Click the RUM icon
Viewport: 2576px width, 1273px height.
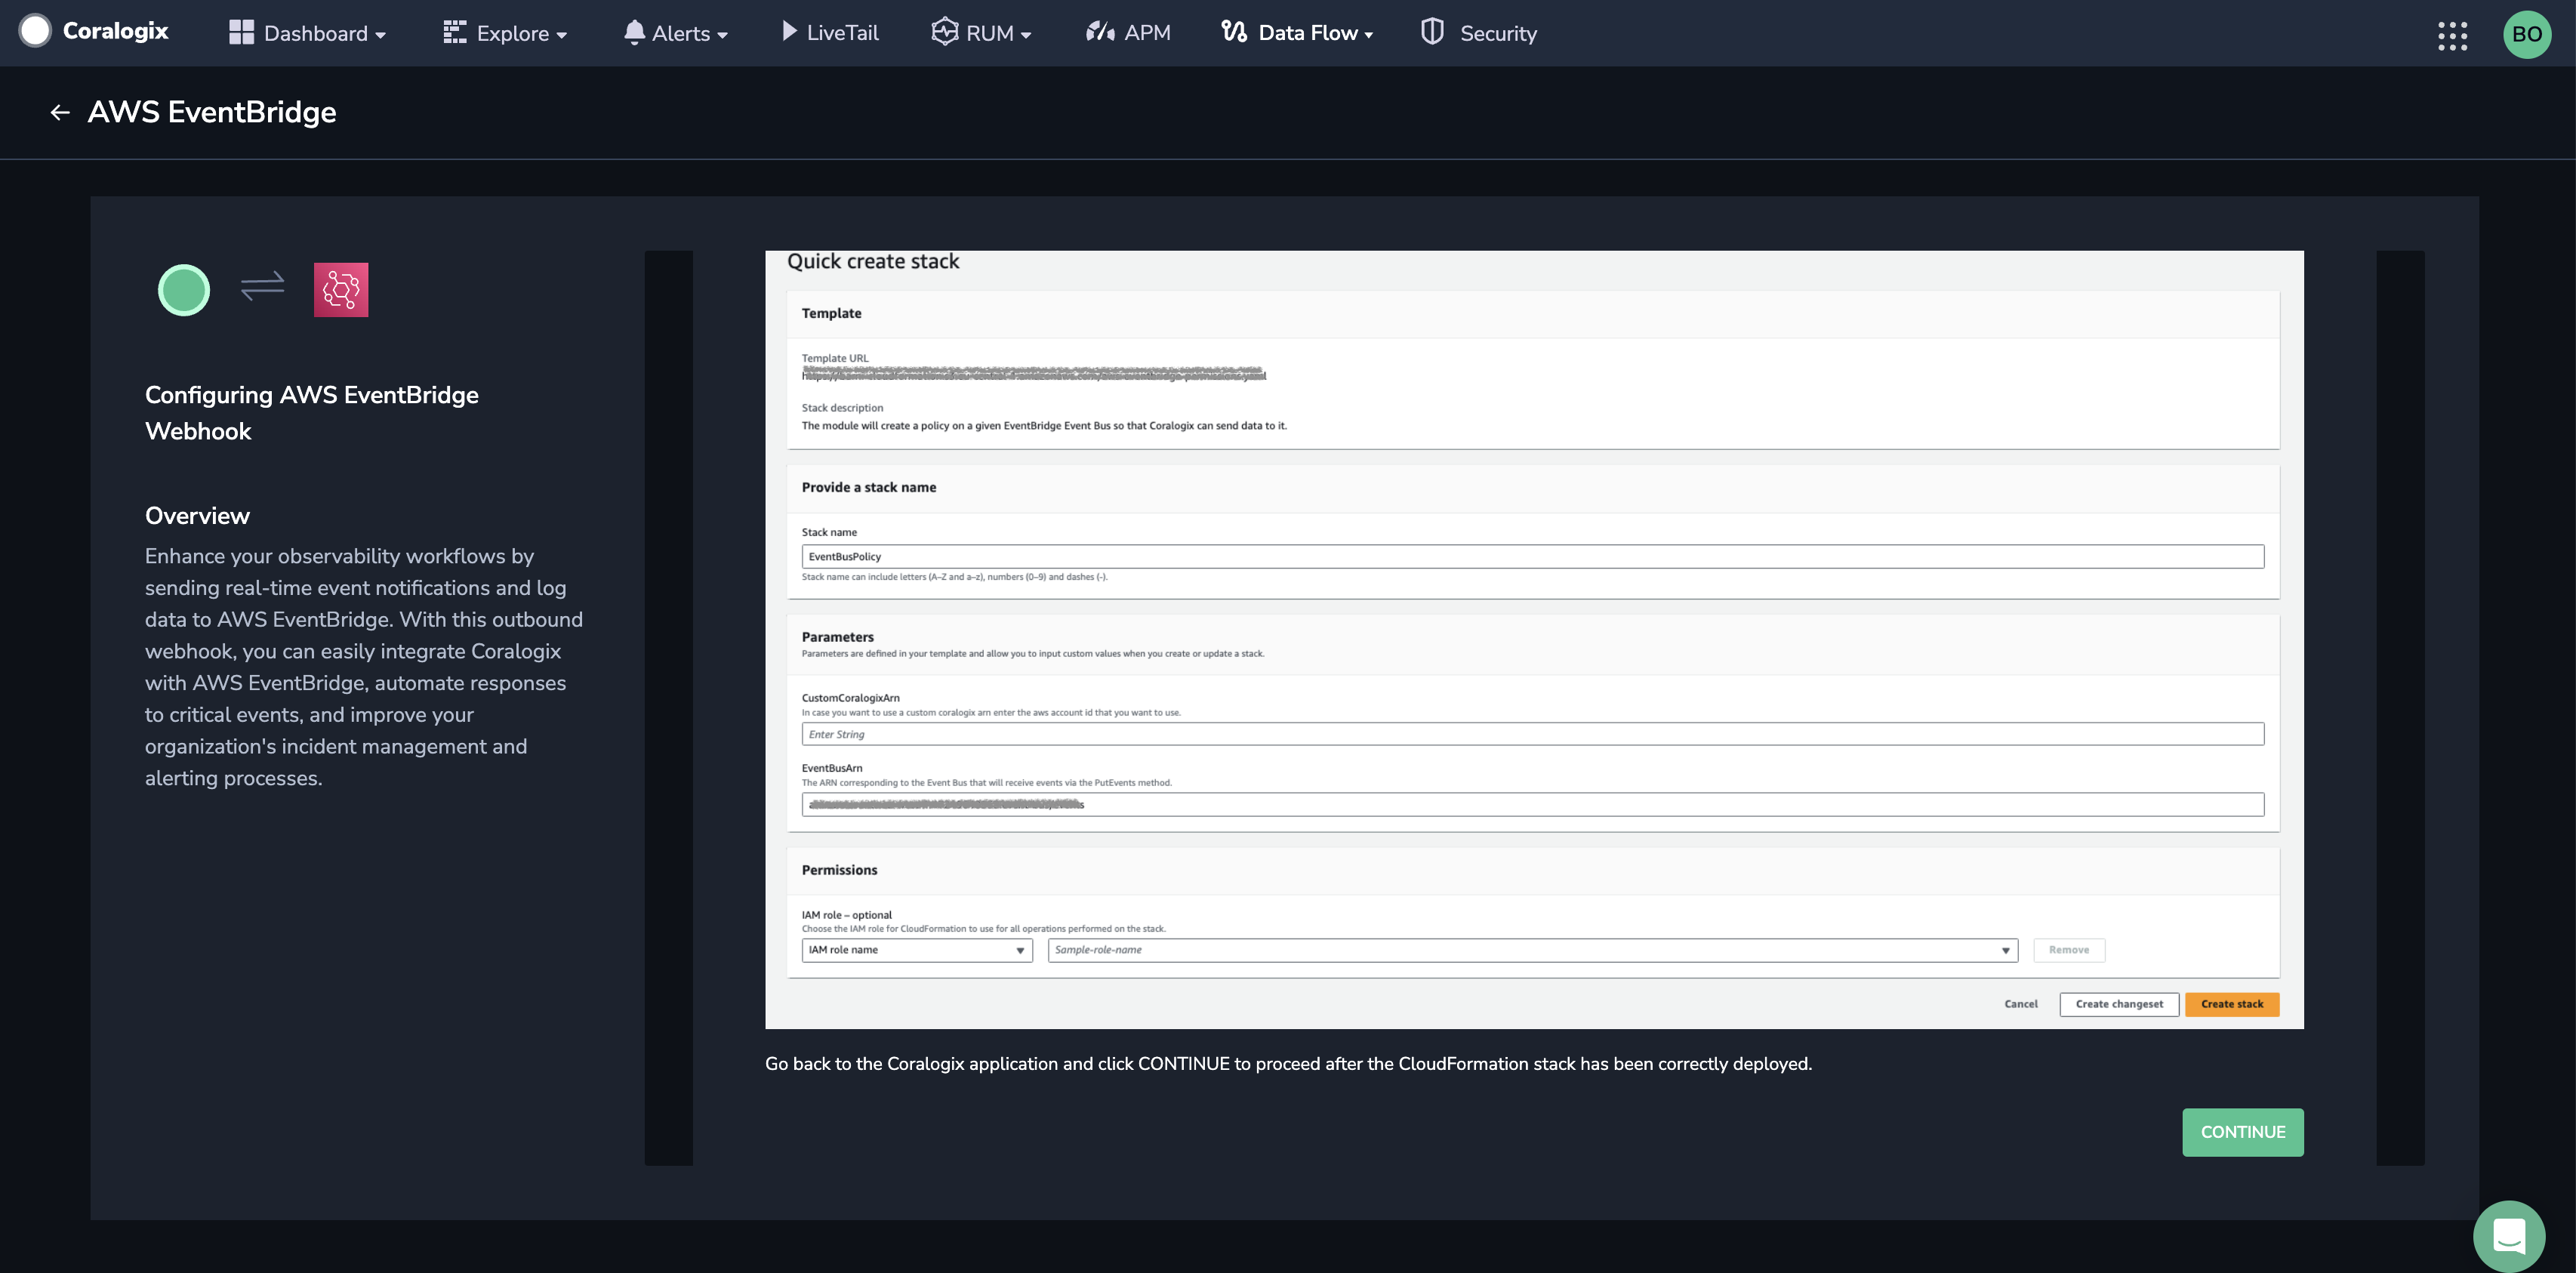pos(945,32)
